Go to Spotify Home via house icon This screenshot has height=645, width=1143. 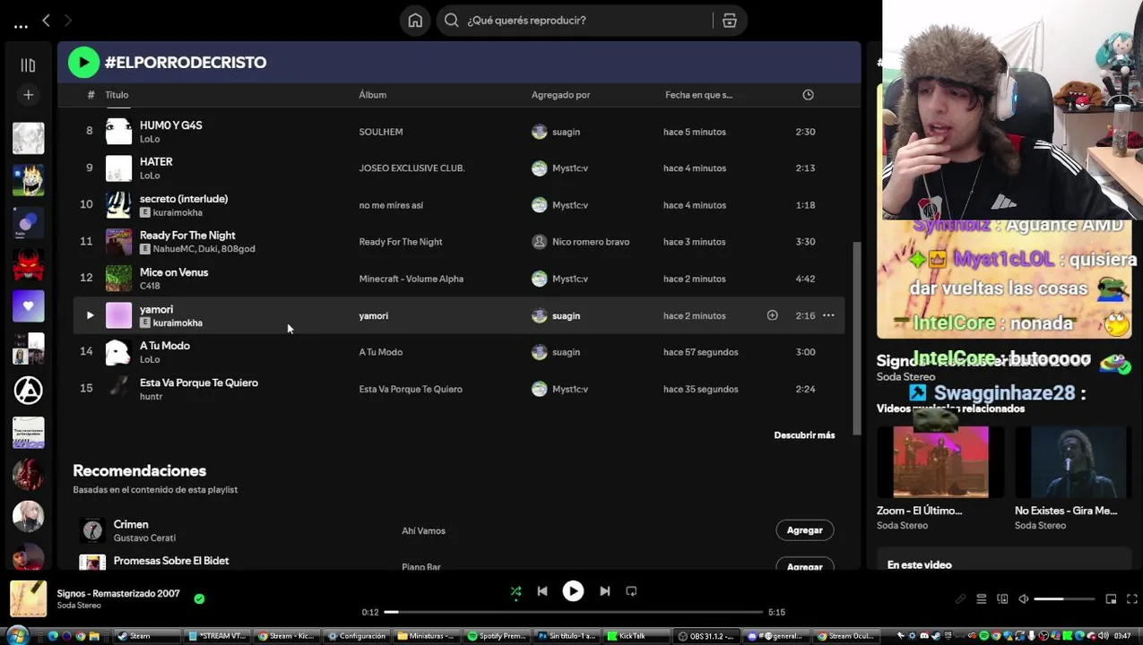415,21
